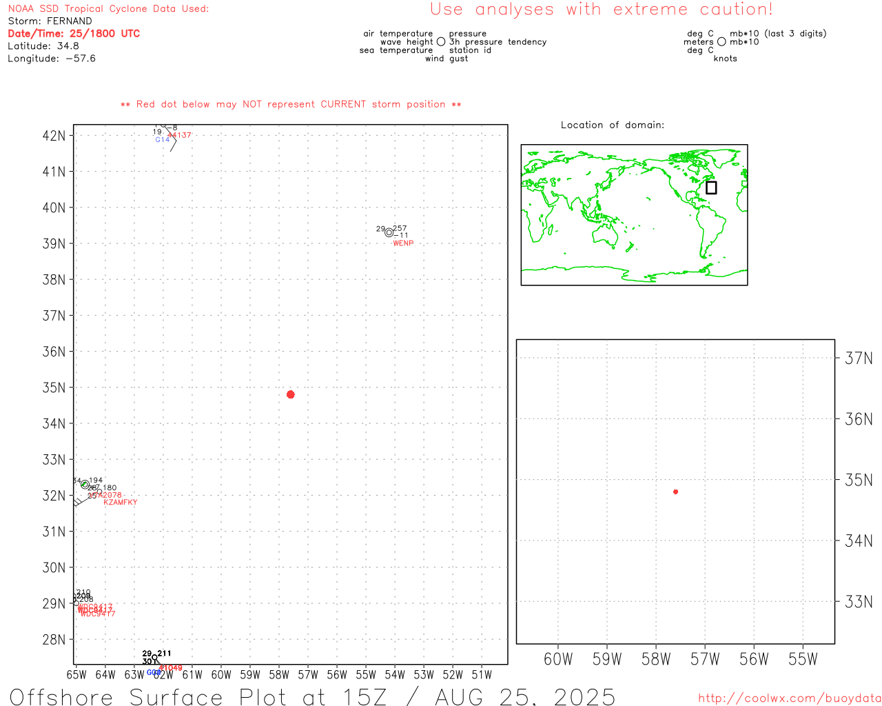
Task: Click the NOAA SSD Tropical Cyclone Data header
Action: tap(108, 9)
